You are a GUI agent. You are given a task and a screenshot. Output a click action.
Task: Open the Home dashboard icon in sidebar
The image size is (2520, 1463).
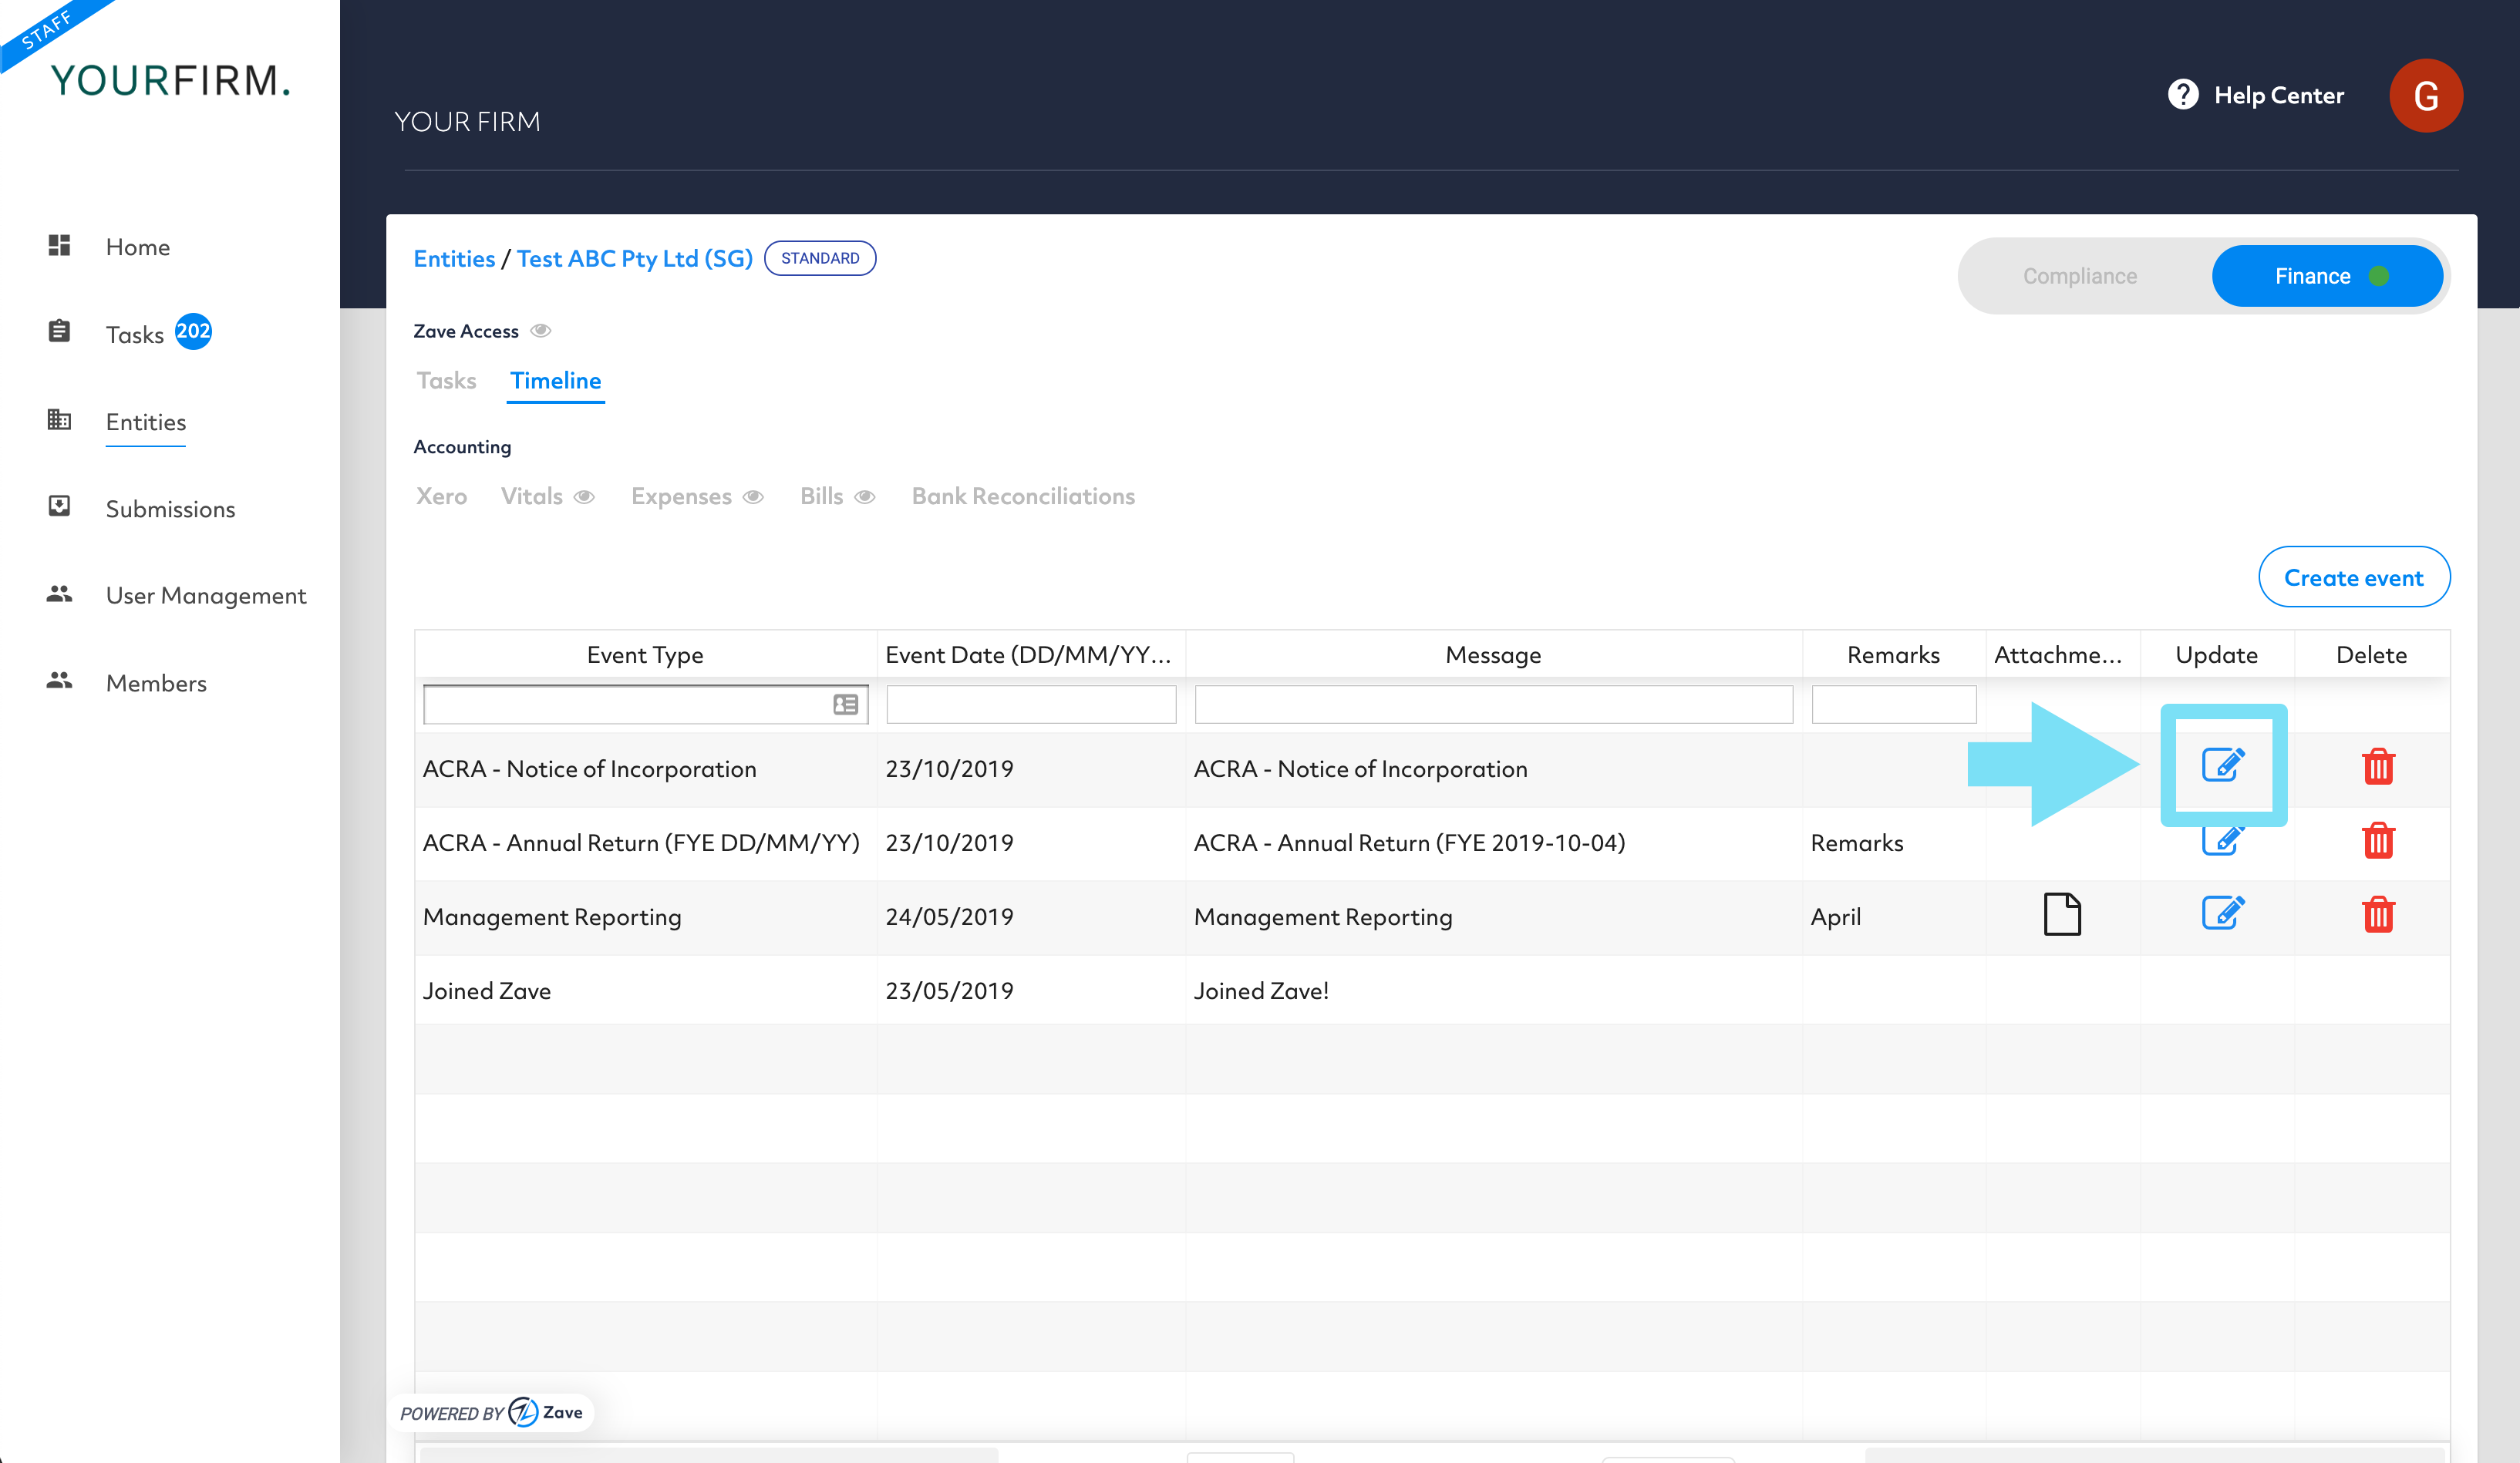(x=59, y=246)
